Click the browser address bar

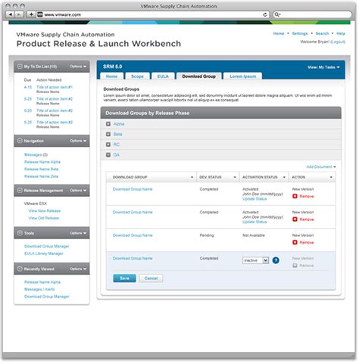click(x=153, y=14)
